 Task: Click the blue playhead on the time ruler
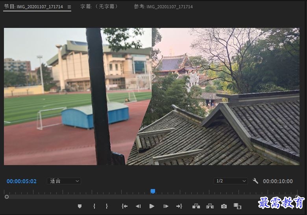click(153, 191)
